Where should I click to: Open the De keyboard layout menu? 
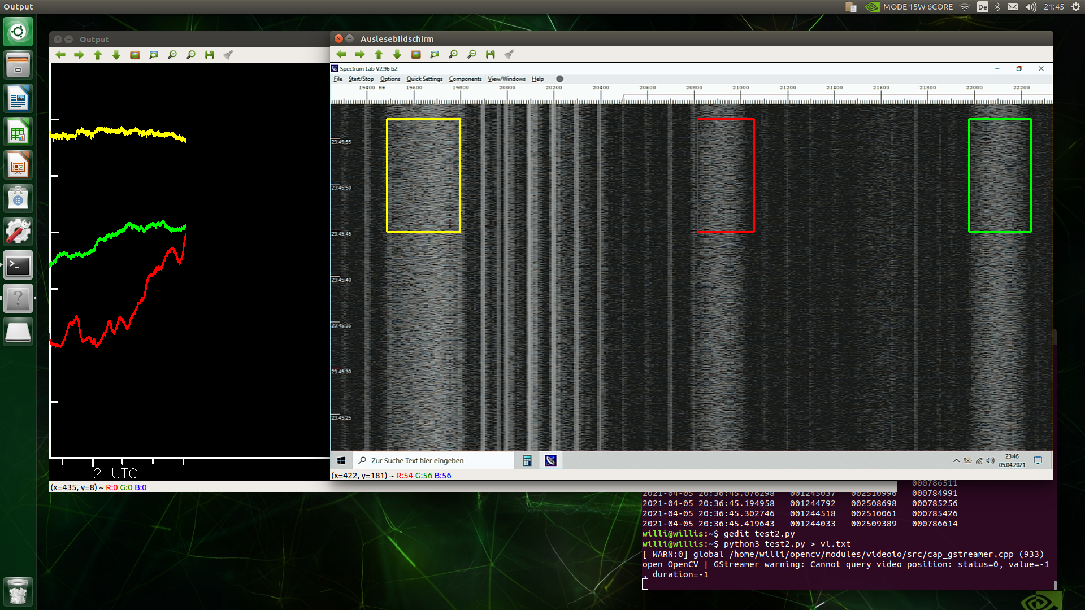tap(983, 7)
